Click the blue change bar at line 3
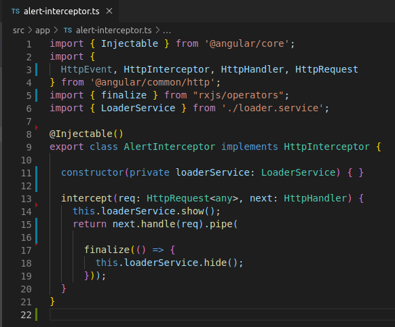 click(37, 69)
